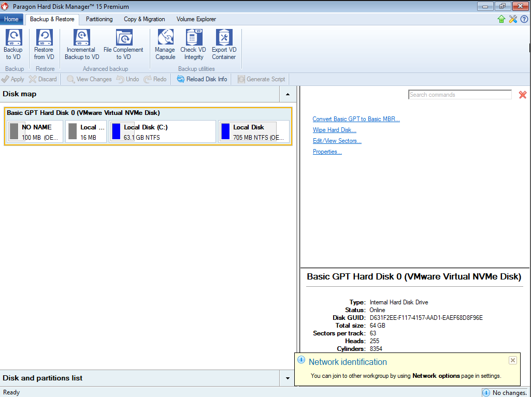Select the NO NAME 100 MB partition
The width and height of the screenshot is (531, 397).
[x=35, y=131]
